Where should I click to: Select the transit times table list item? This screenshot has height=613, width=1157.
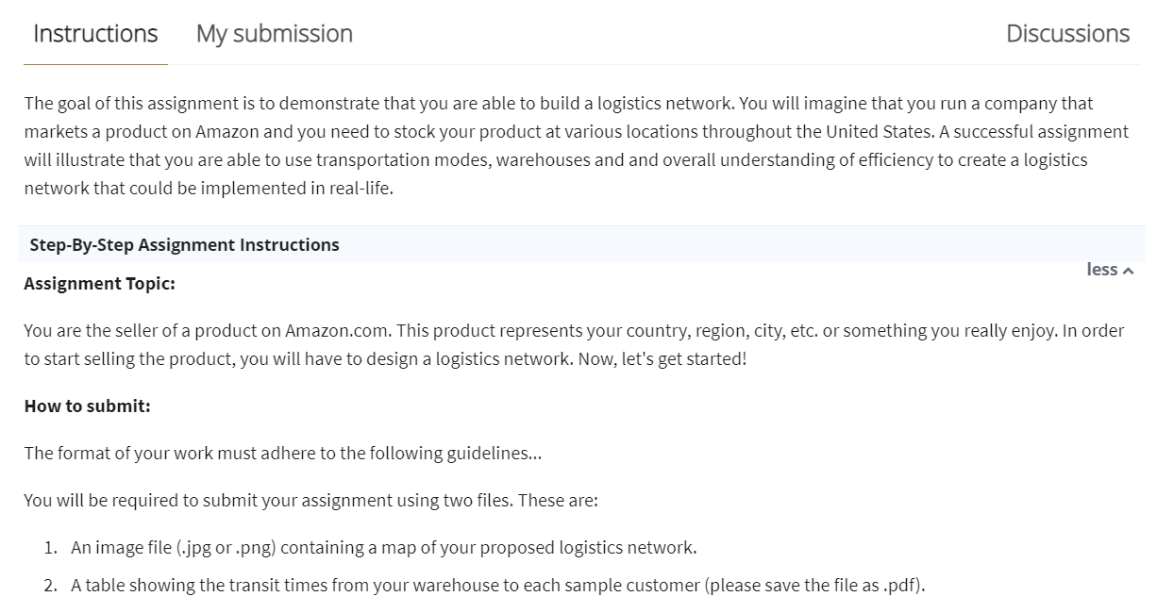coord(498,586)
